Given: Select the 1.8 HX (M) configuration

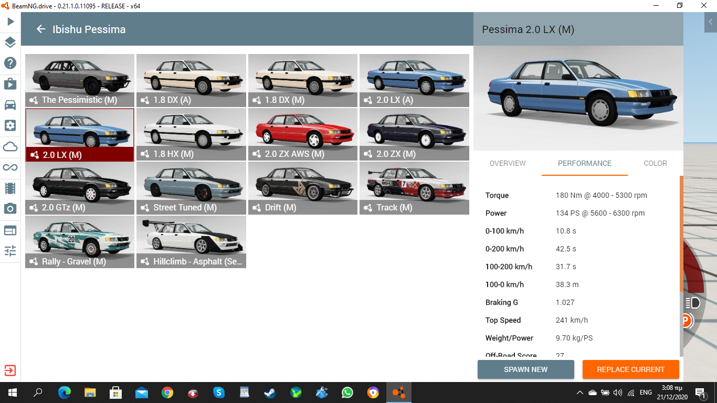Looking at the screenshot, I should [x=191, y=134].
